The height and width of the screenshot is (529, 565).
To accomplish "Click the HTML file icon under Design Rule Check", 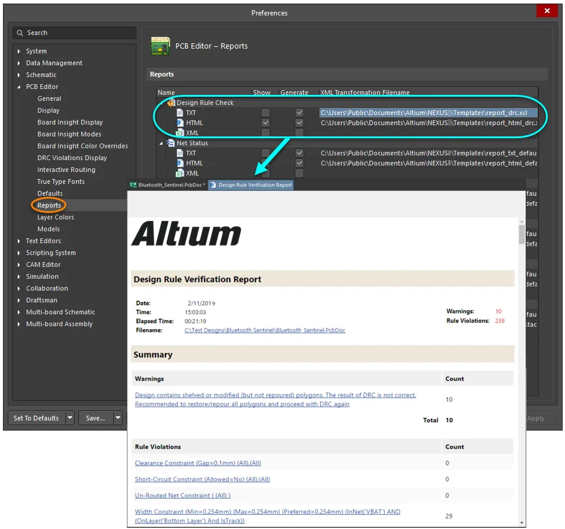I will (x=180, y=123).
